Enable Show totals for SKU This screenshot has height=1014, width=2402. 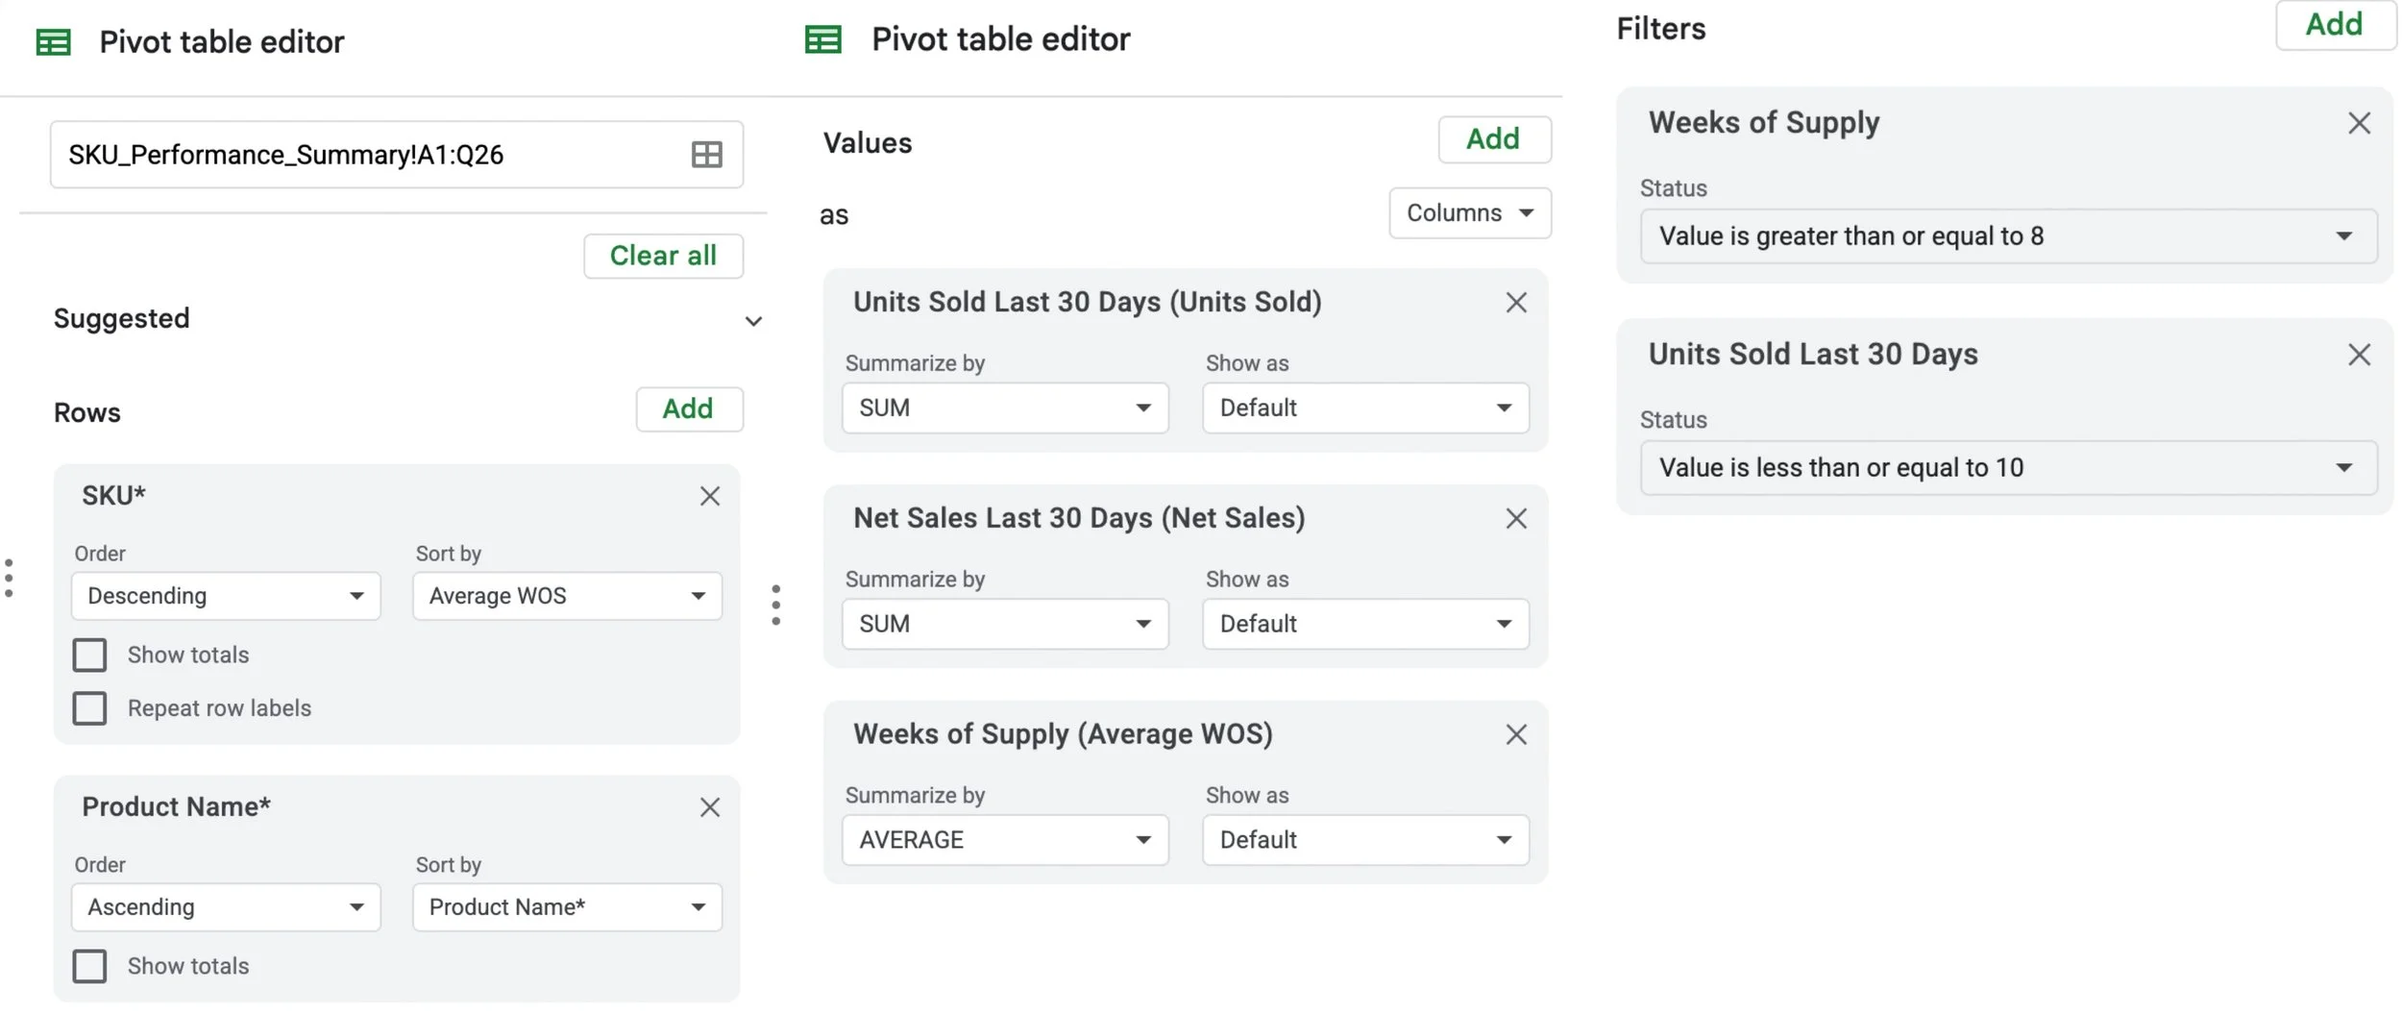pyautogui.click(x=90, y=655)
